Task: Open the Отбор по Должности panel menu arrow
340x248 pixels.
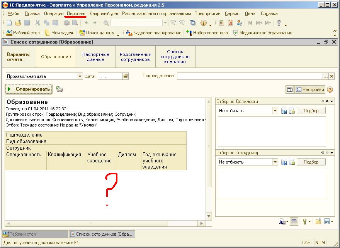Action: tap(332, 101)
